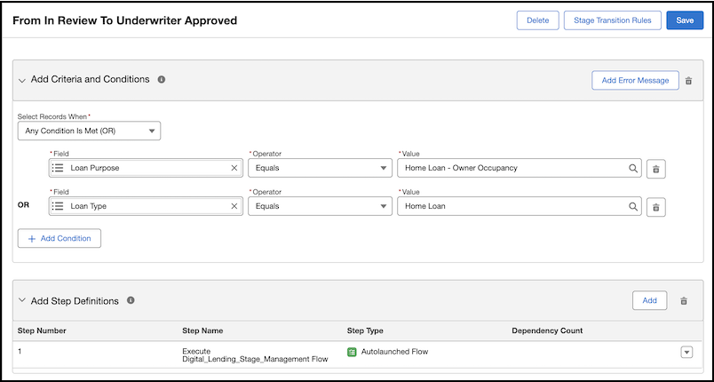This screenshot has height=382, width=714.
Task: Click the Step Number column header
Action: pyautogui.click(x=42, y=330)
